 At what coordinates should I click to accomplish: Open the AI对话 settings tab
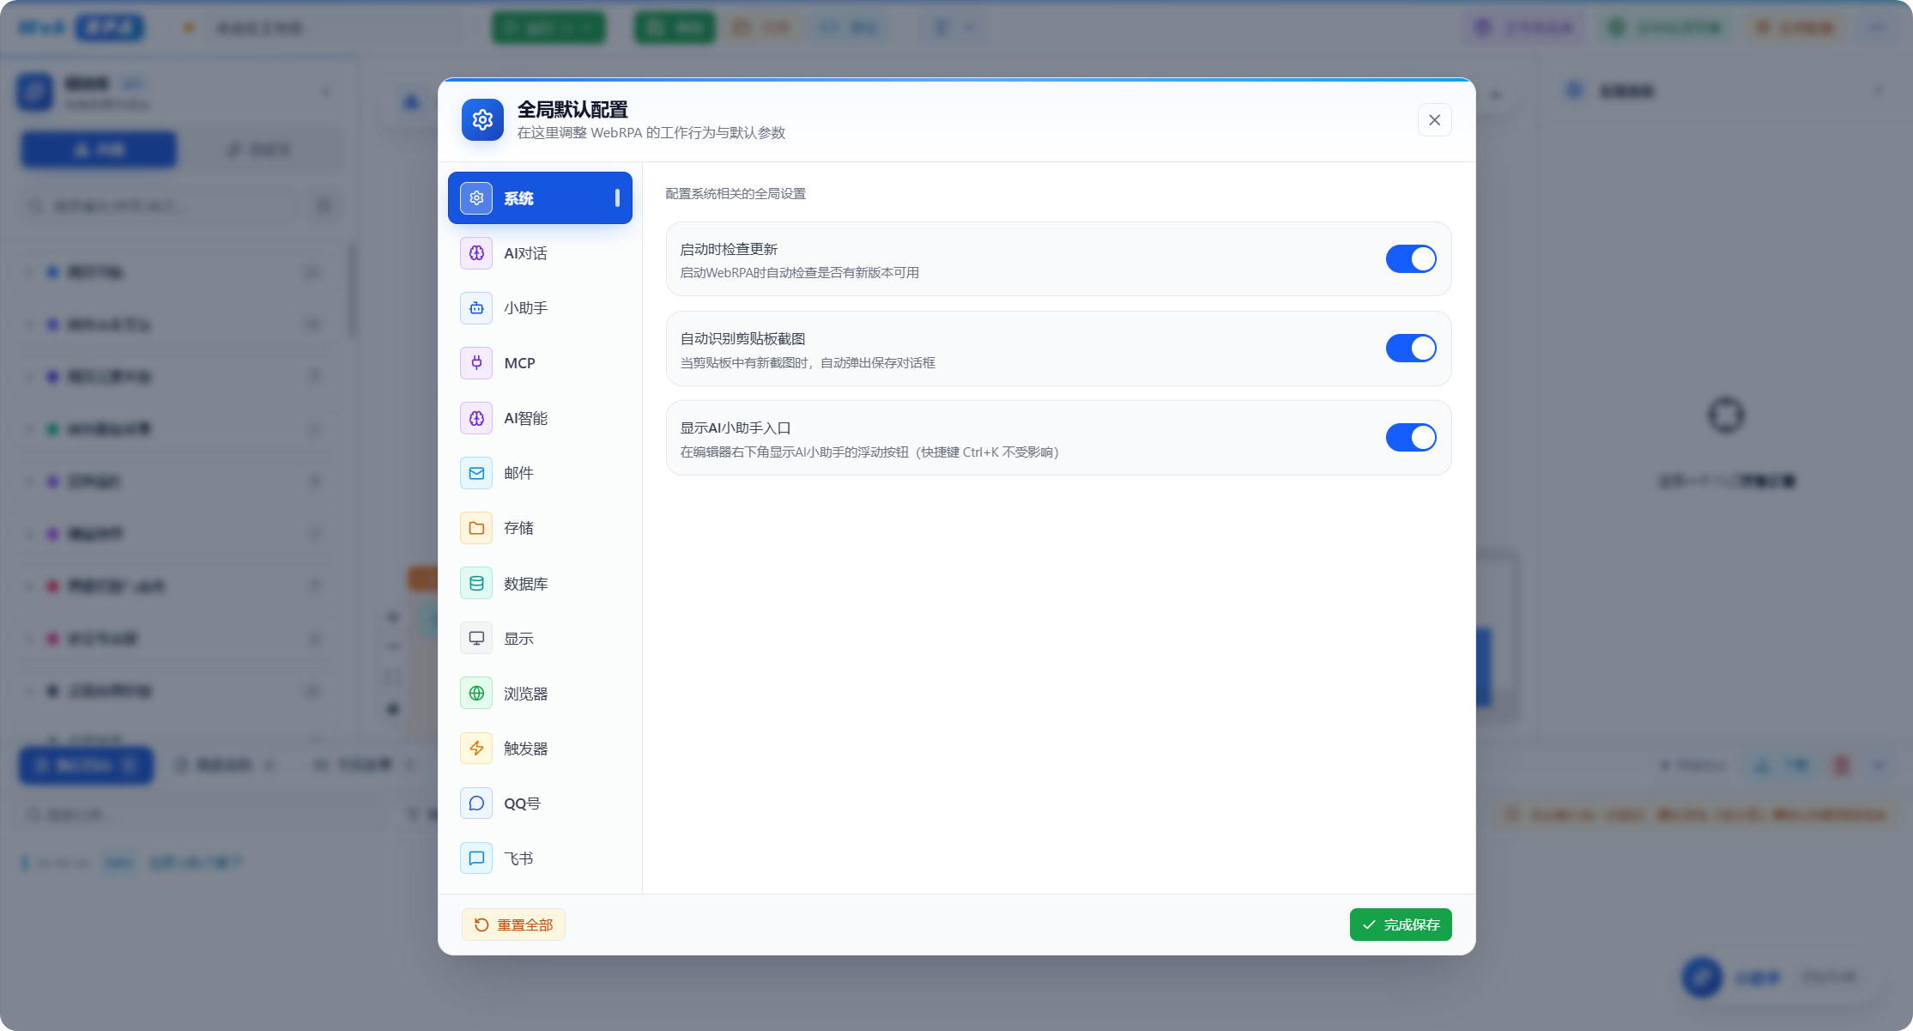click(540, 253)
